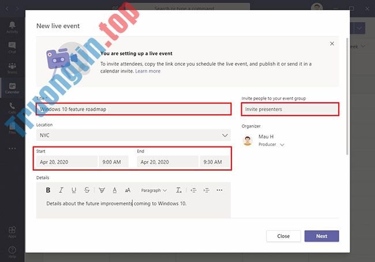Click the dialog vertical scrollbar
375x262 pixels.
point(347,96)
